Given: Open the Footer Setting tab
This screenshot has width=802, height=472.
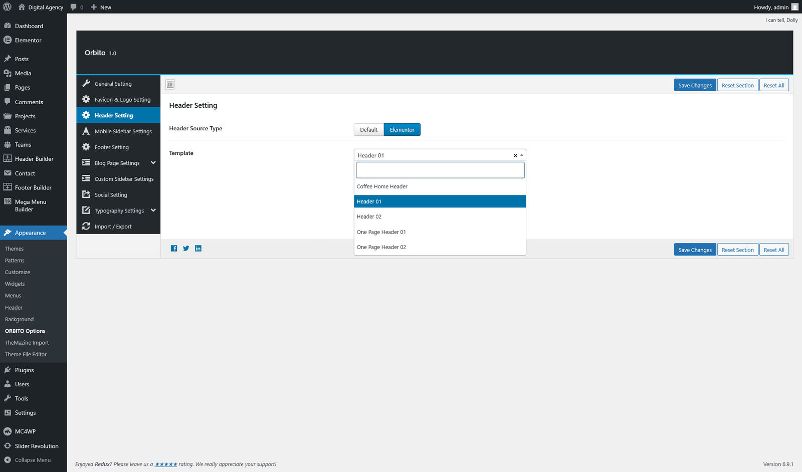Looking at the screenshot, I should 112,147.
